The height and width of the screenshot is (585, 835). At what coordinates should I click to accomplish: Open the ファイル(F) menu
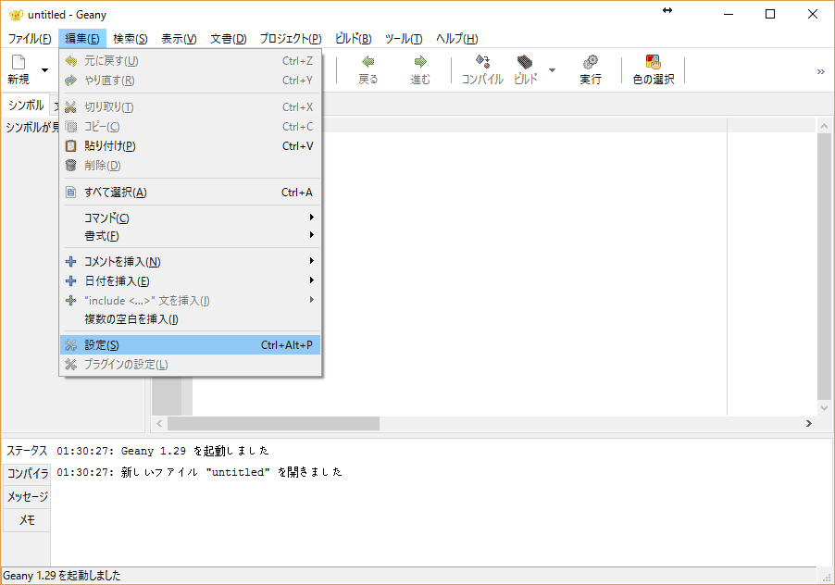coord(30,38)
